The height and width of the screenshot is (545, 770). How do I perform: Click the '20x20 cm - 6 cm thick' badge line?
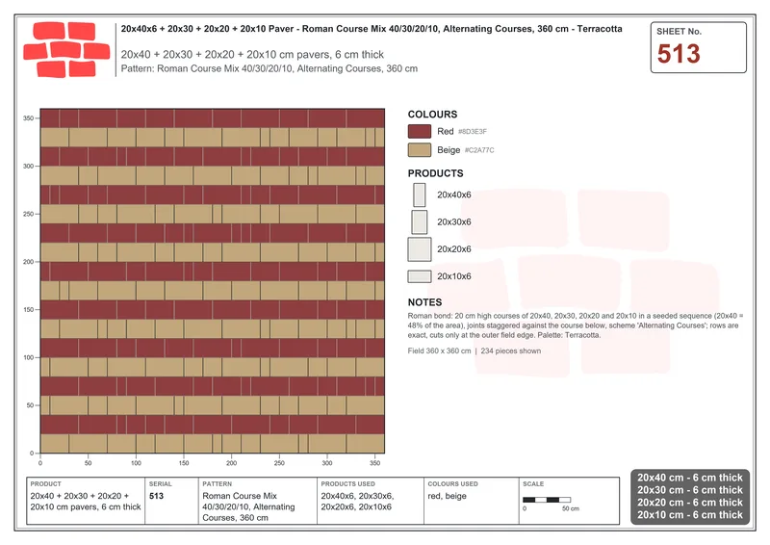(690, 503)
